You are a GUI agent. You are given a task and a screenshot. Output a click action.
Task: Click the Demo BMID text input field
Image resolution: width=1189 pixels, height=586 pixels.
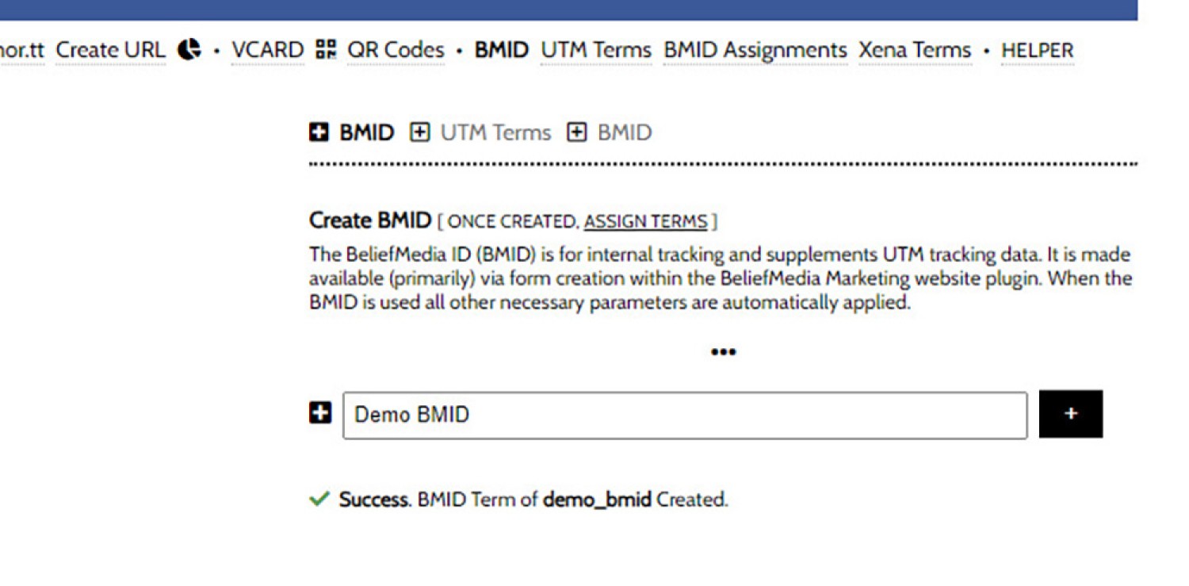(x=685, y=415)
